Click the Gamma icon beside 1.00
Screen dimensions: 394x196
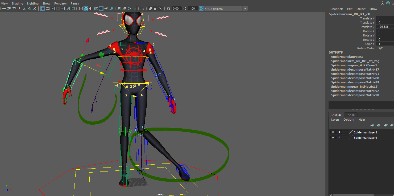click(x=184, y=9)
